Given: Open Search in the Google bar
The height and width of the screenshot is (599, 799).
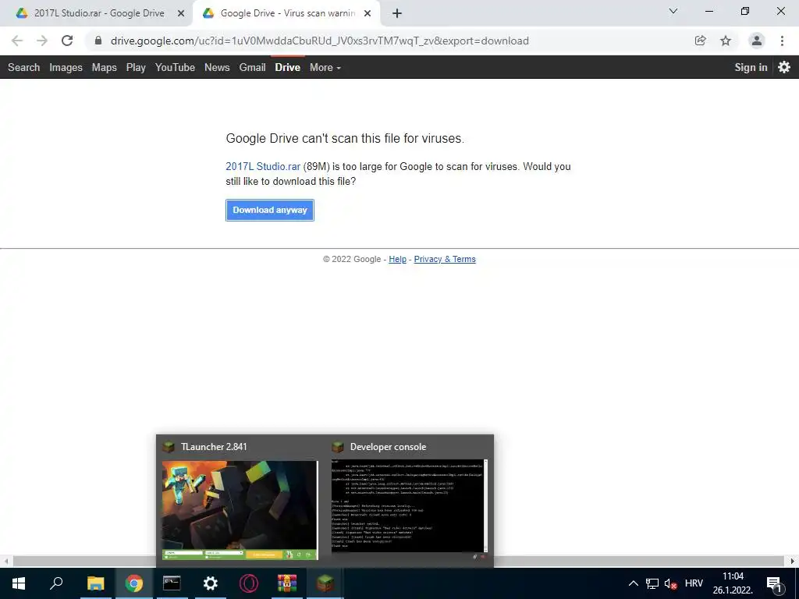Looking at the screenshot, I should [x=23, y=67].
